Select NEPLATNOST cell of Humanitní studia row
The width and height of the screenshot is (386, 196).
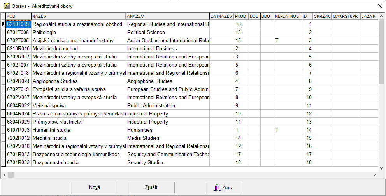pyautogui.click(x=288, y=130)
